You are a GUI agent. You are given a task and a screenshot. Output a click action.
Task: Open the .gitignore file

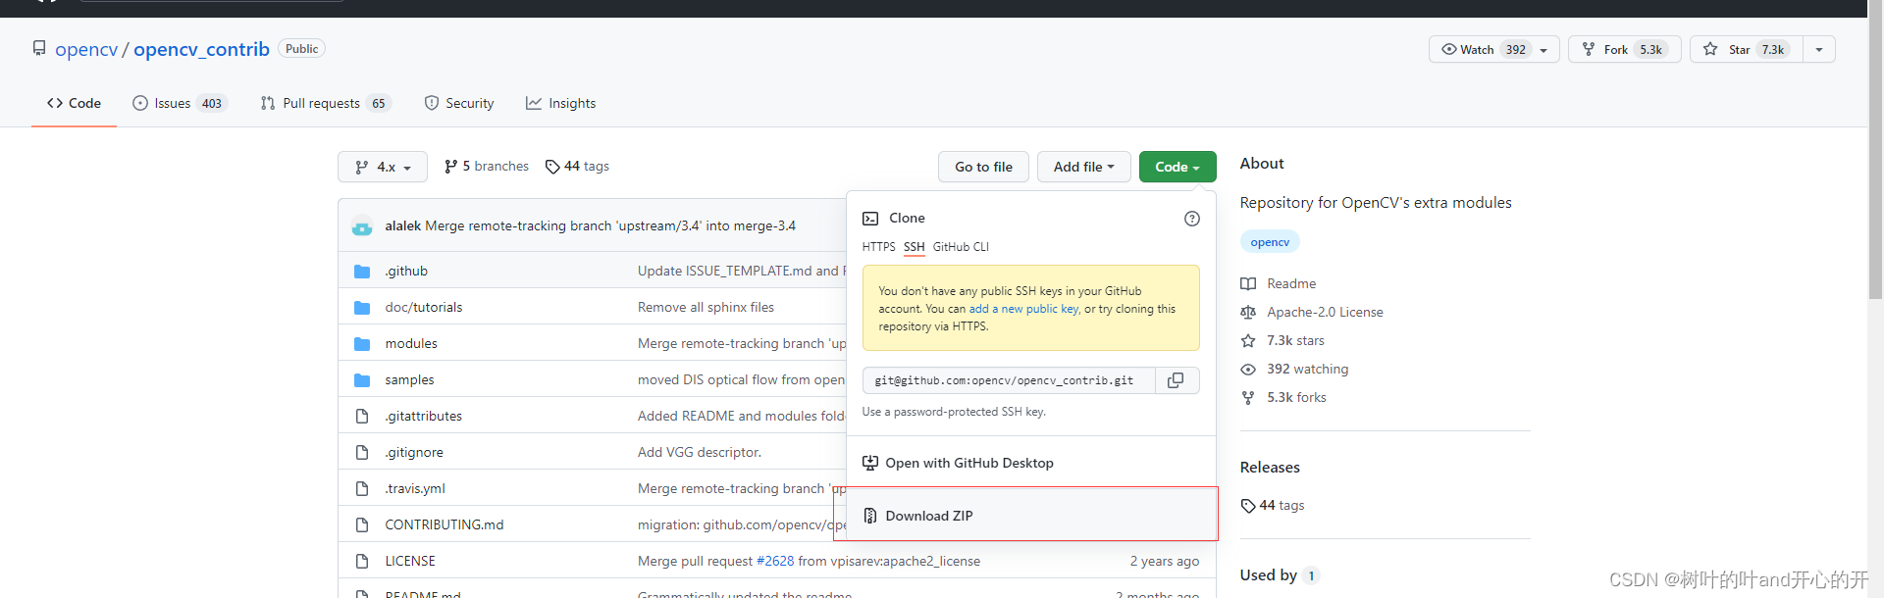coord(414,452)
